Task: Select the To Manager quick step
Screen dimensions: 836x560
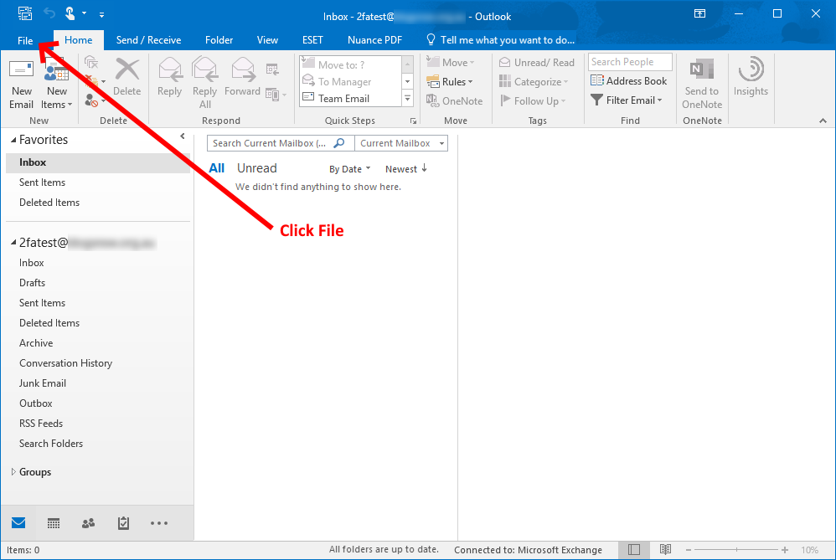Action: [x=350, y=81]
